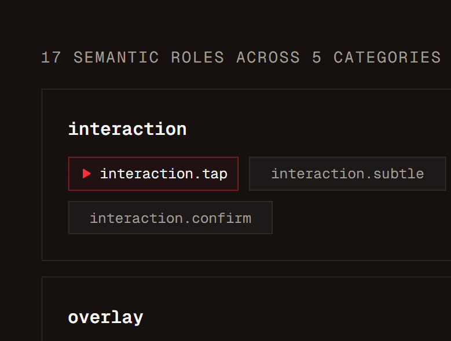The width and height of the screenshot is (451, 341).
Task: Choose the interaction.subtle role
Action: 347,174
